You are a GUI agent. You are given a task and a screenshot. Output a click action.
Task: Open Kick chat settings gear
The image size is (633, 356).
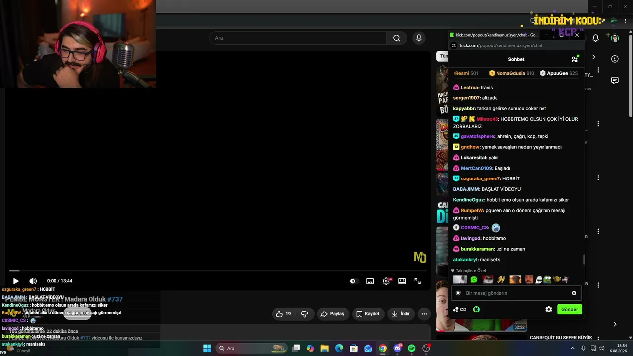tap(548, 309)
